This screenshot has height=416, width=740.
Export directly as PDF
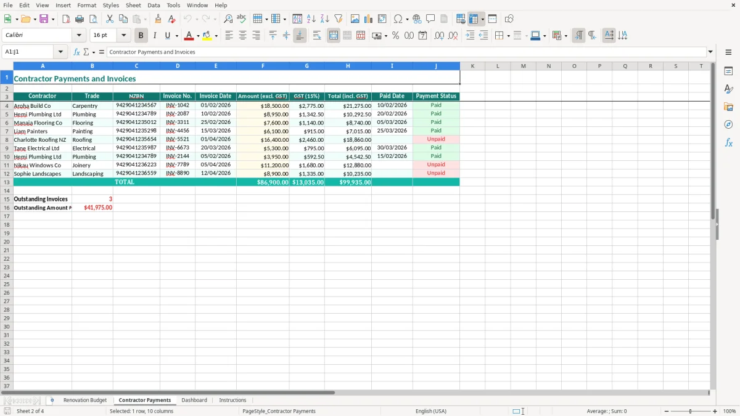[66, 19]
